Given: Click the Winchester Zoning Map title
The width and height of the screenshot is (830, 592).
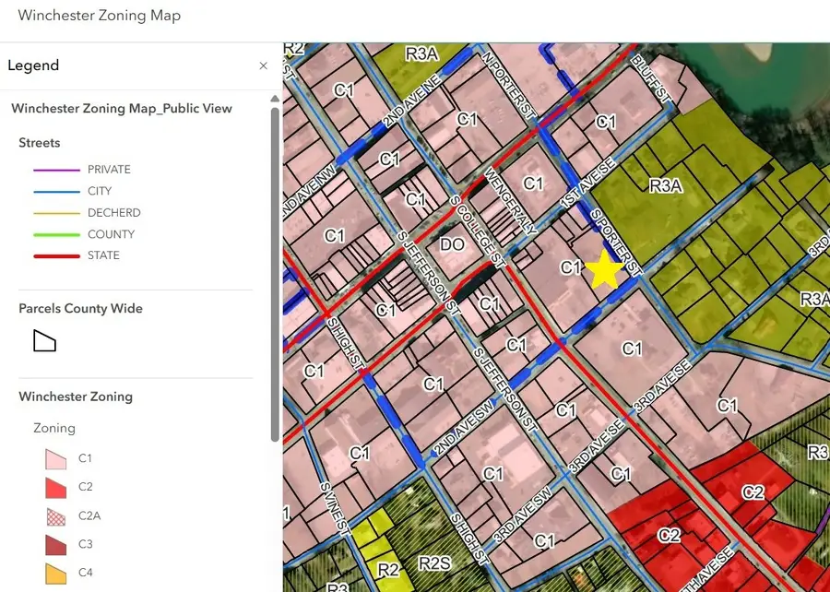Looking at the screenshot, I should point(100,16).
